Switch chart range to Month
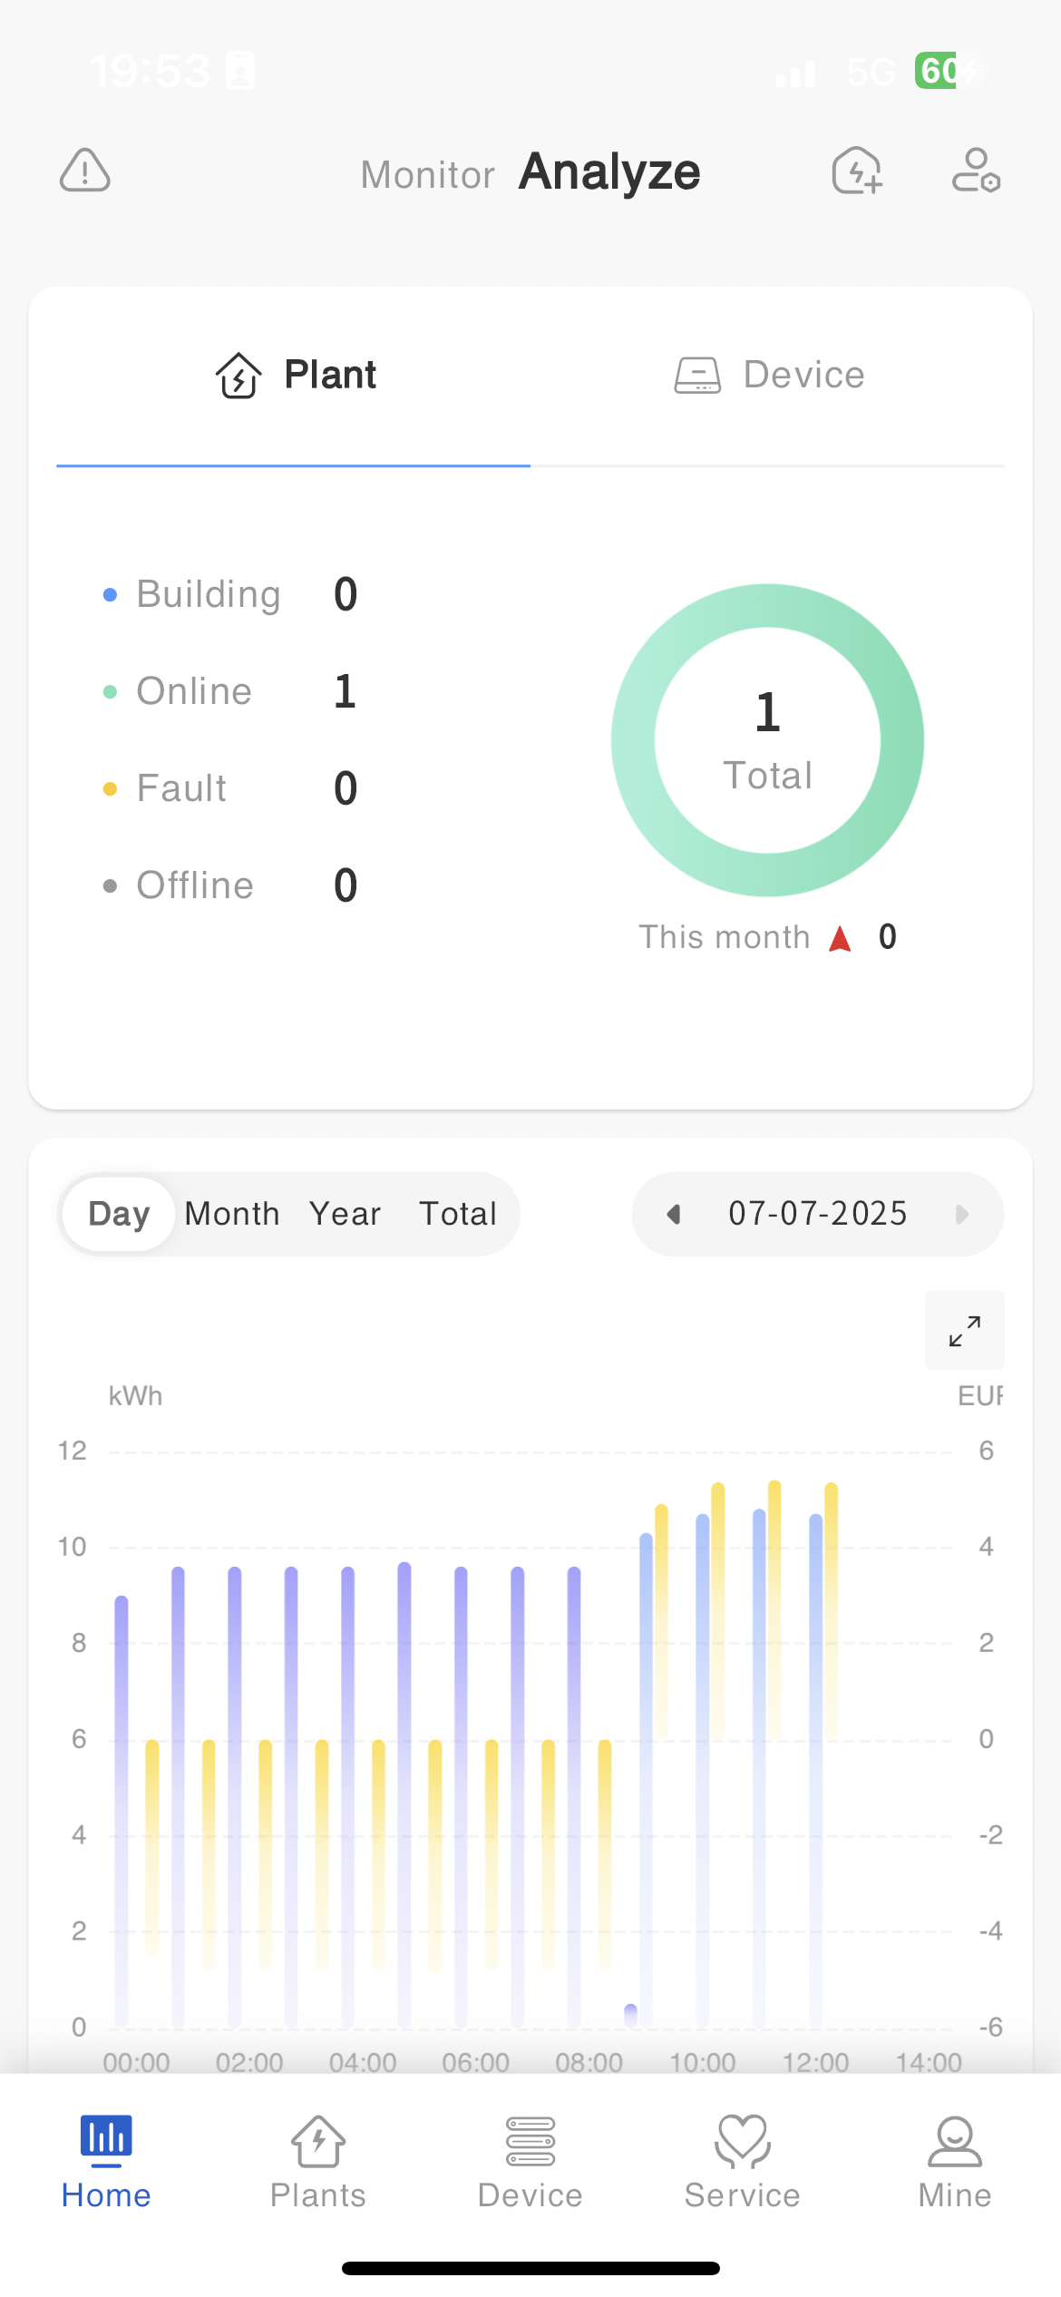 (232, 1214)
